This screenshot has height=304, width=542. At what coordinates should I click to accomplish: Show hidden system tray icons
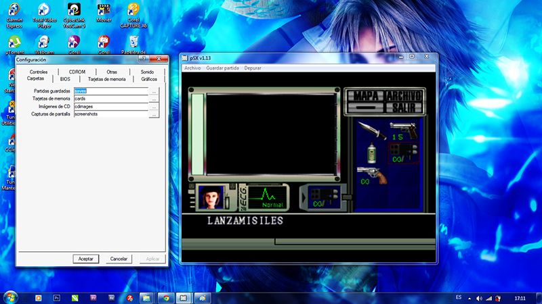coord(470,298)
